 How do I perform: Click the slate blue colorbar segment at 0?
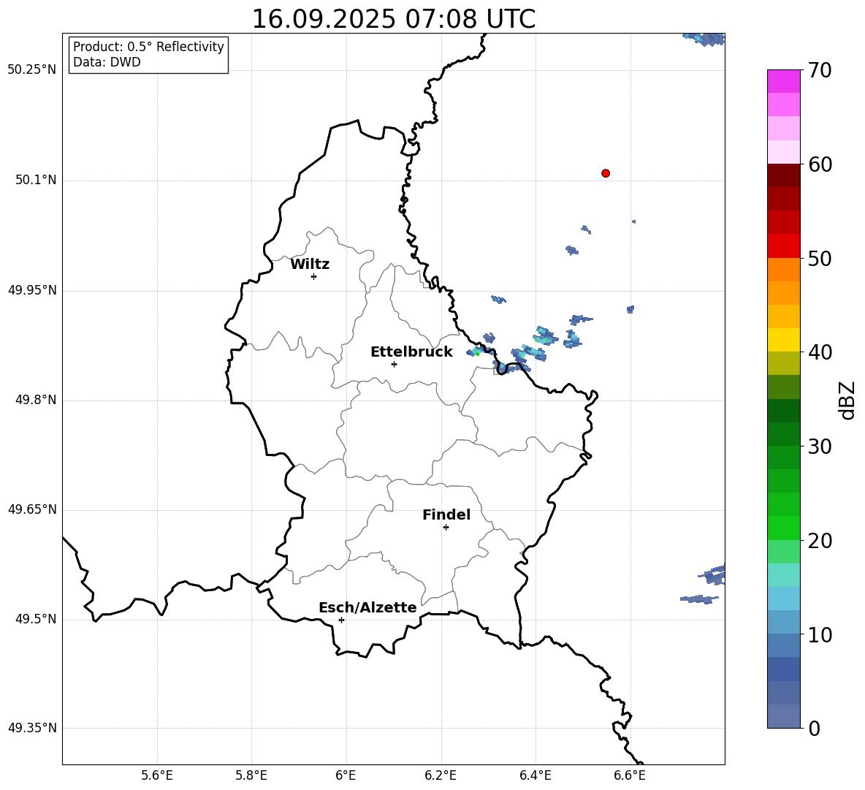point(783,716)
